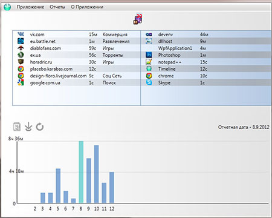The width and height of the screenshot is (272, 218).
Task: Select the Skype application name
Action: point(164,82)
